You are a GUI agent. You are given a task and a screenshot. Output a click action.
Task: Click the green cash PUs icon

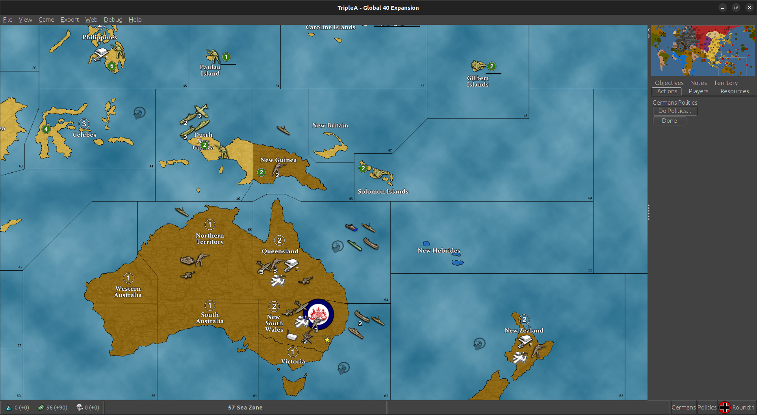(41, 408)
